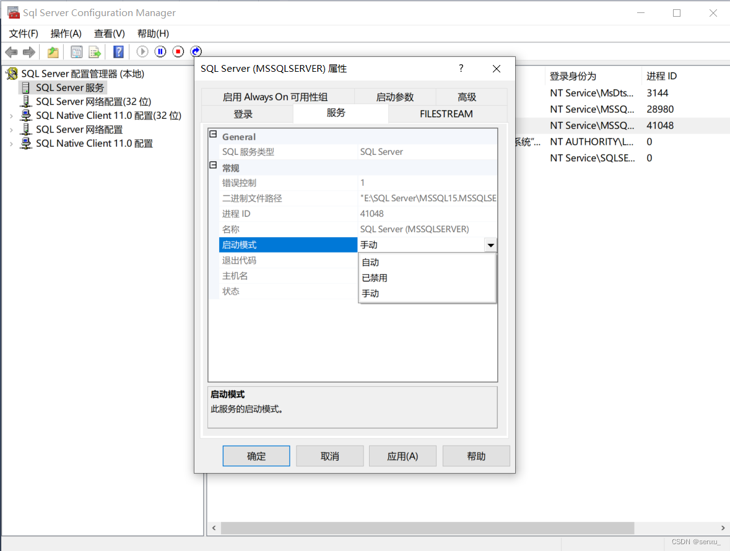Screen dimensions: 730x551
Task: Click the 帮助 button in dialog
Action: click(x=476, y=456)
